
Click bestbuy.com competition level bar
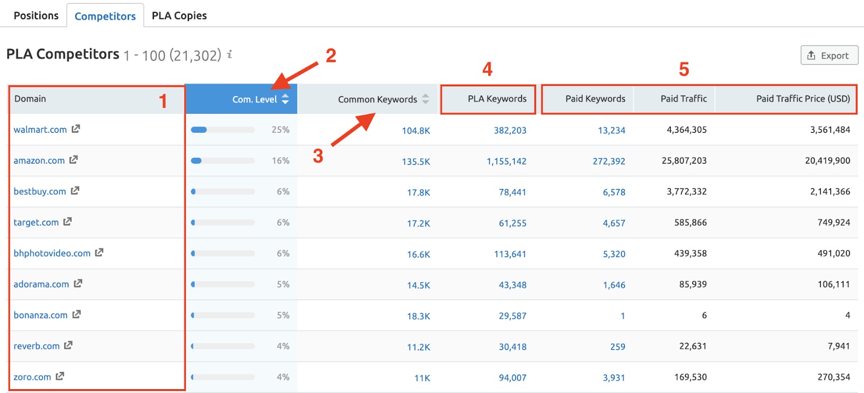(x=223, y=191)
